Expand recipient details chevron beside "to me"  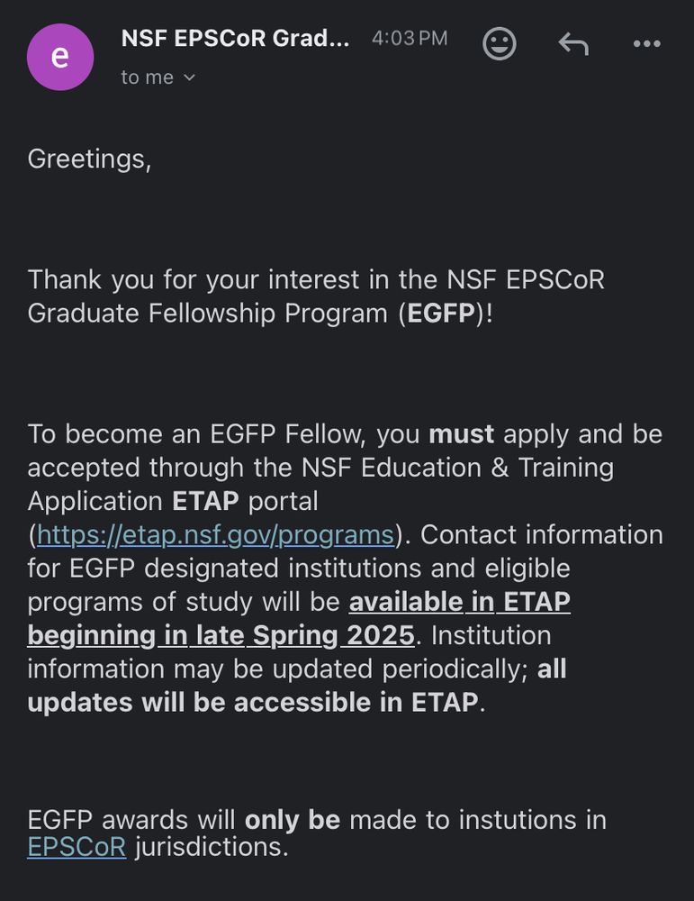189,77
